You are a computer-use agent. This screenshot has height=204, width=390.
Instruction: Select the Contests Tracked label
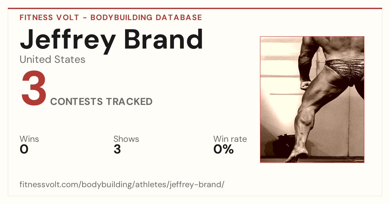click(x=101, y=102)
